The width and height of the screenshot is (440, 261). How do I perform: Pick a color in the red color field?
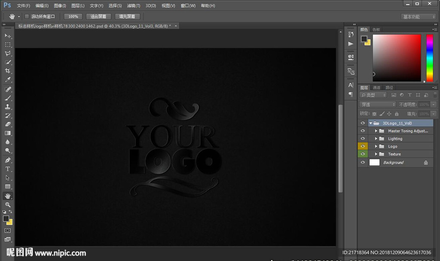[397, 58]
